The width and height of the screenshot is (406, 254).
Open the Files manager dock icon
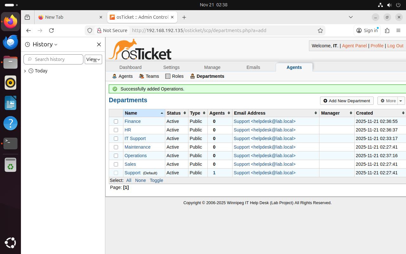(x=10, y=62)
